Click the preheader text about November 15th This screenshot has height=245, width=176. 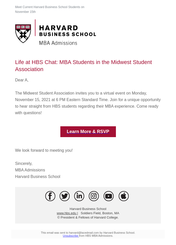coord(50,9)
